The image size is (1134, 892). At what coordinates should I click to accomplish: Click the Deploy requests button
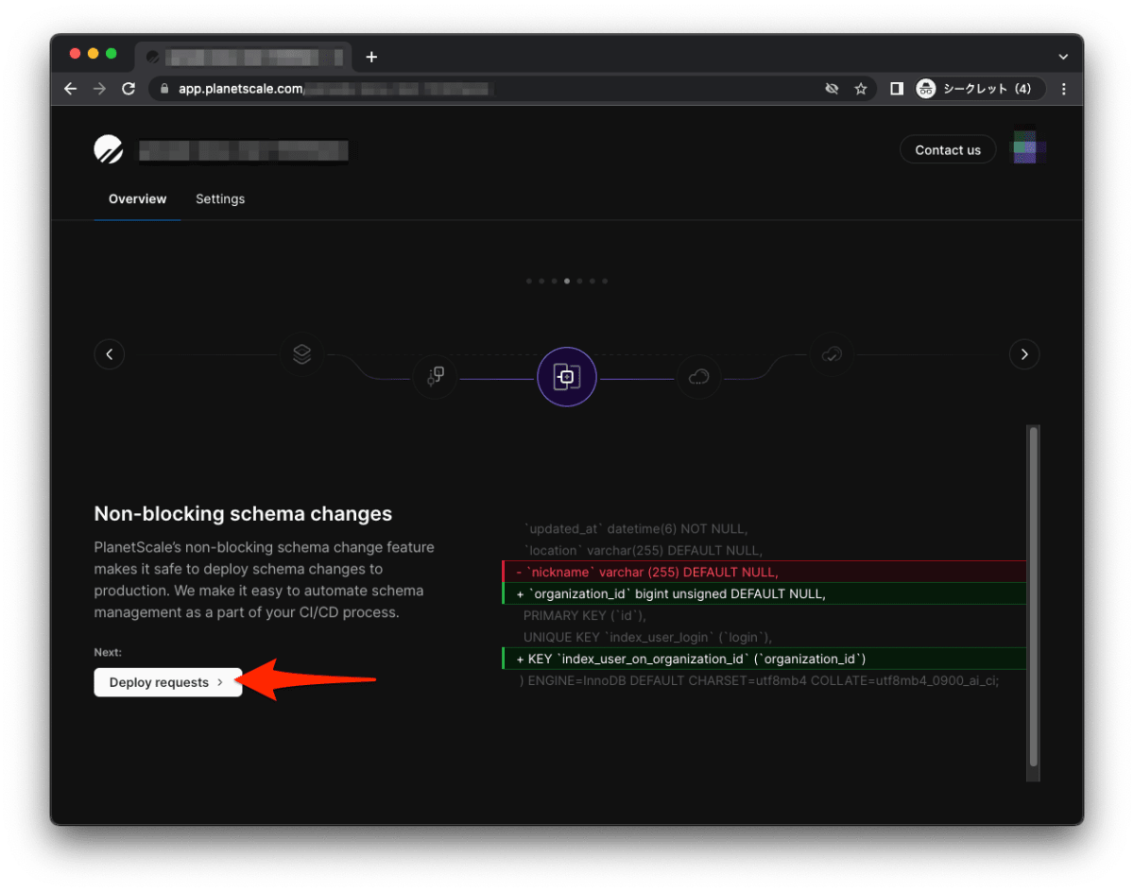click(168, 682)
